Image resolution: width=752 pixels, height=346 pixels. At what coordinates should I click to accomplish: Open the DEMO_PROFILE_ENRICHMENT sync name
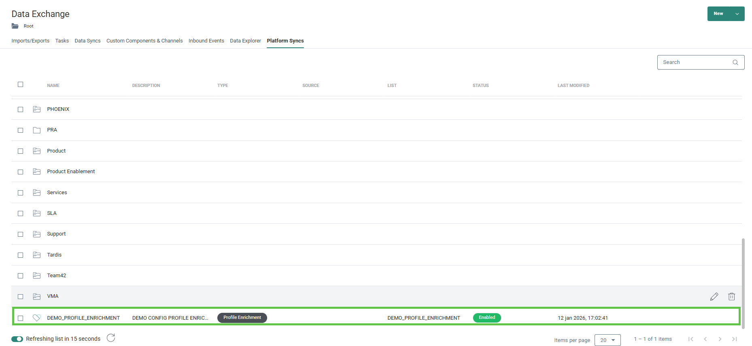pyautogui.click(x=83, y=318)
